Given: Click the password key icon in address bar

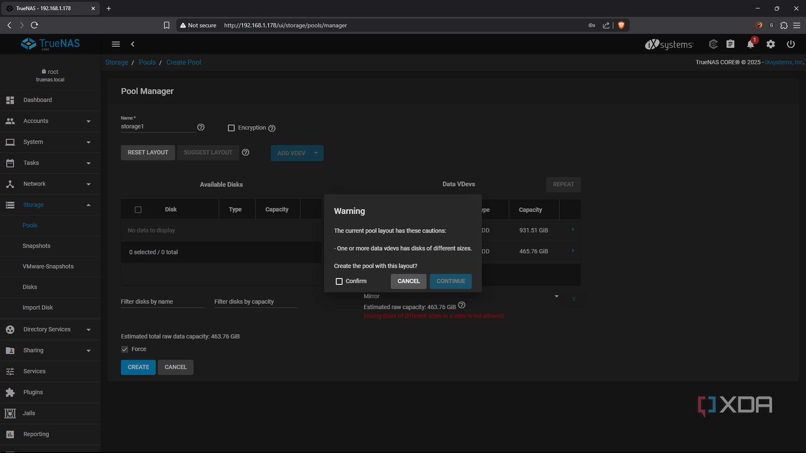Looking at the screenshot, I should tap(592, 25).
